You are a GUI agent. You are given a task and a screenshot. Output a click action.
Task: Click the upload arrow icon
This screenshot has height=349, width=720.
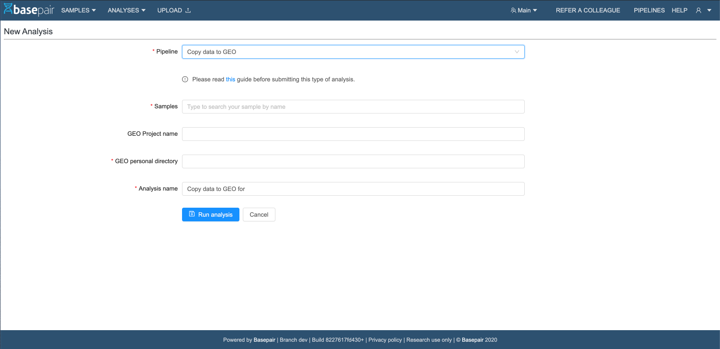[x=188, y=10]
